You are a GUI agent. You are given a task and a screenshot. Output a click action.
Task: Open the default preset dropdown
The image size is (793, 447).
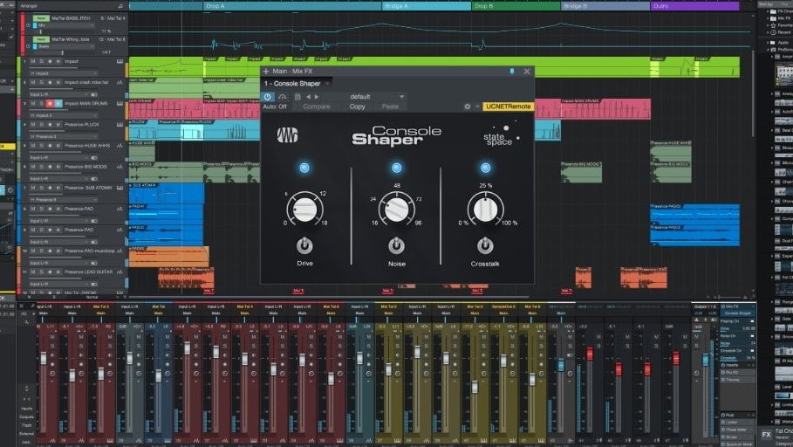point(377,97)
